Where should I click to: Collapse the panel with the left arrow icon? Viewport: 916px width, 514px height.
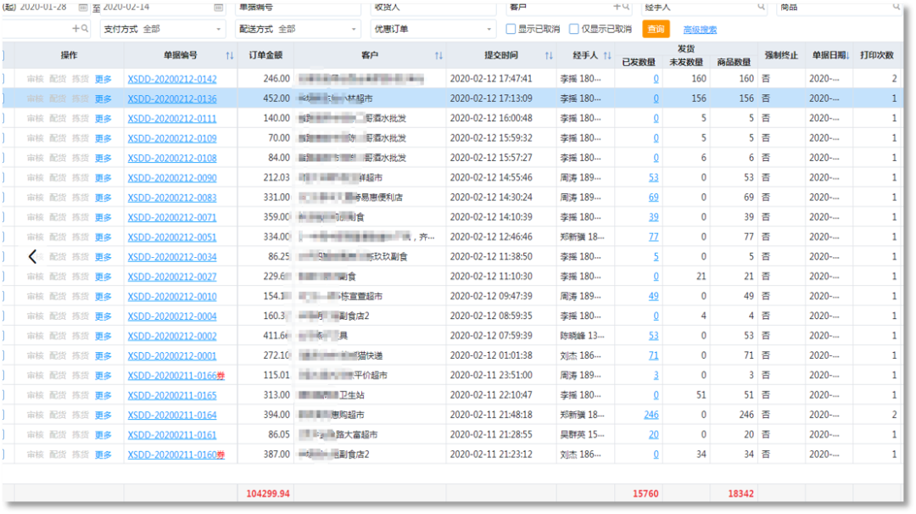32,255
